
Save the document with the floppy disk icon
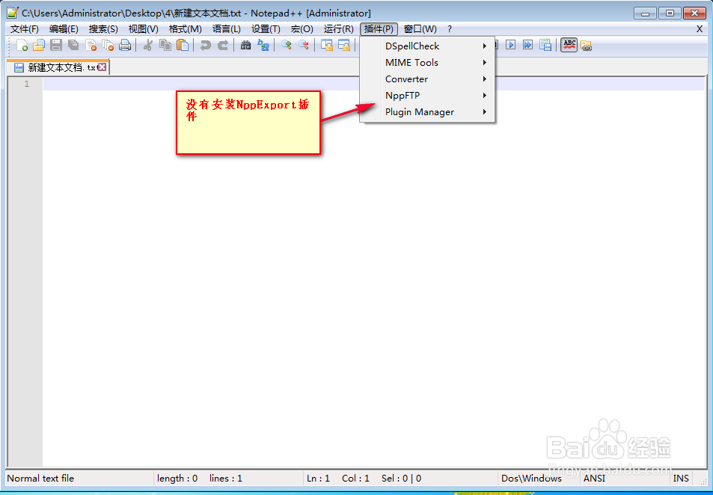(56, 45)
